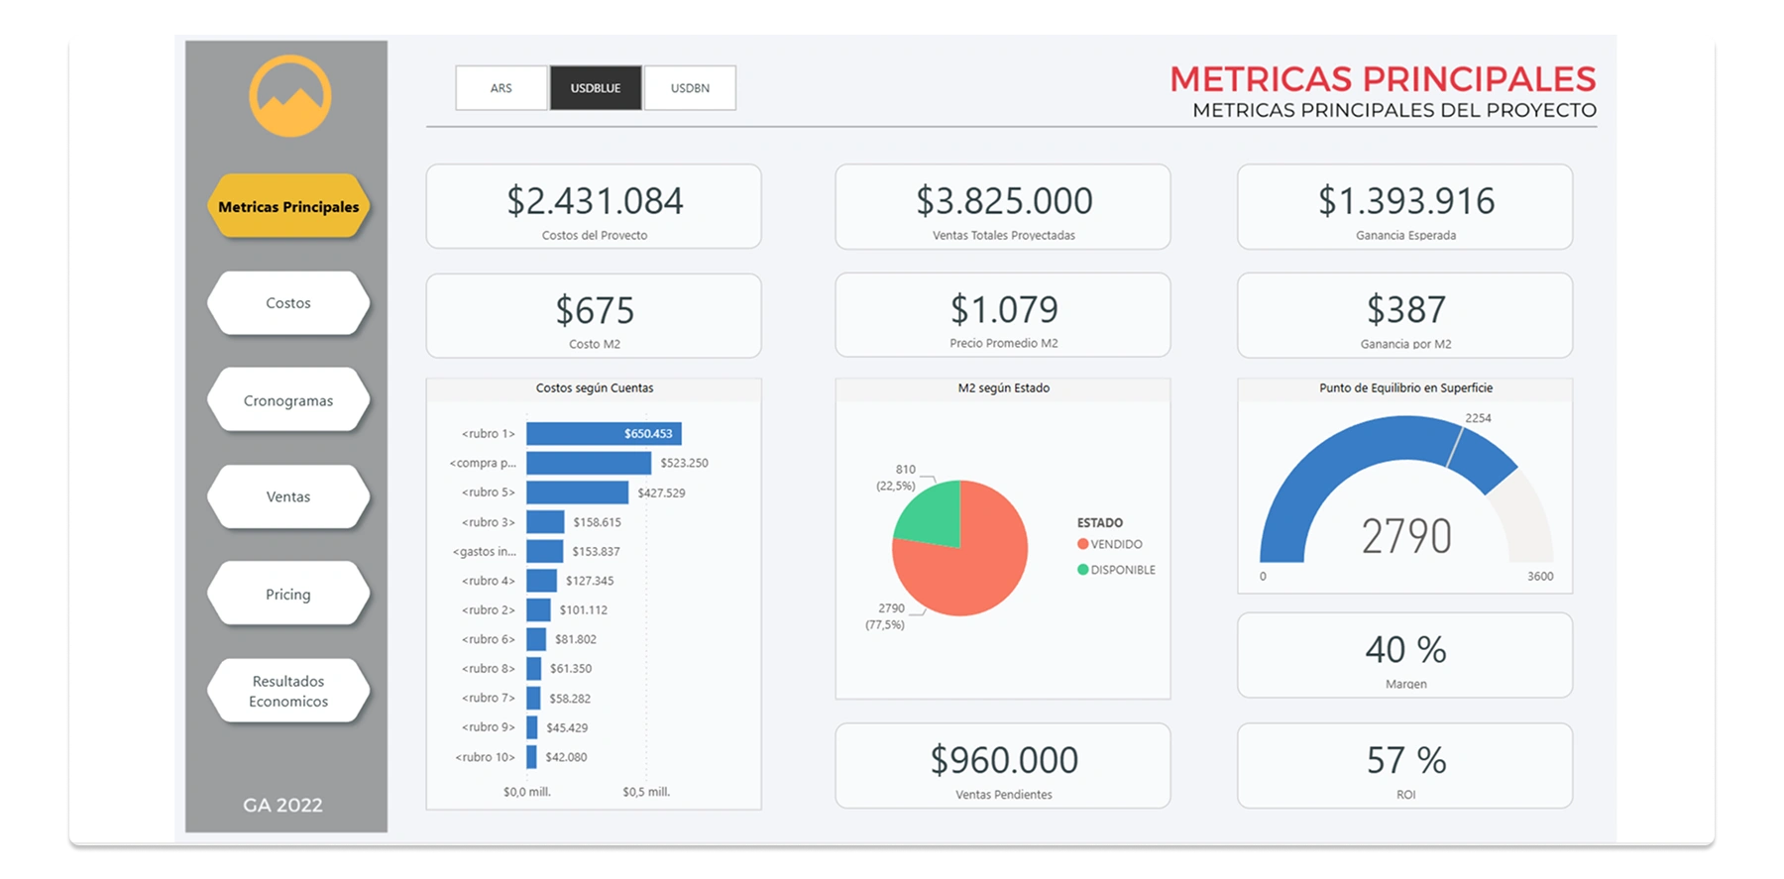This screenshot has width=1784, height=879.
Task: Switch currency to USDBLUE
Action: [x=596, y=88]
